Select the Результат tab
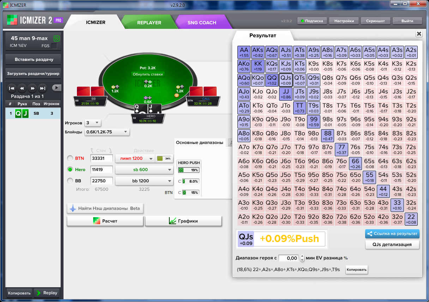 coord(263,36)
